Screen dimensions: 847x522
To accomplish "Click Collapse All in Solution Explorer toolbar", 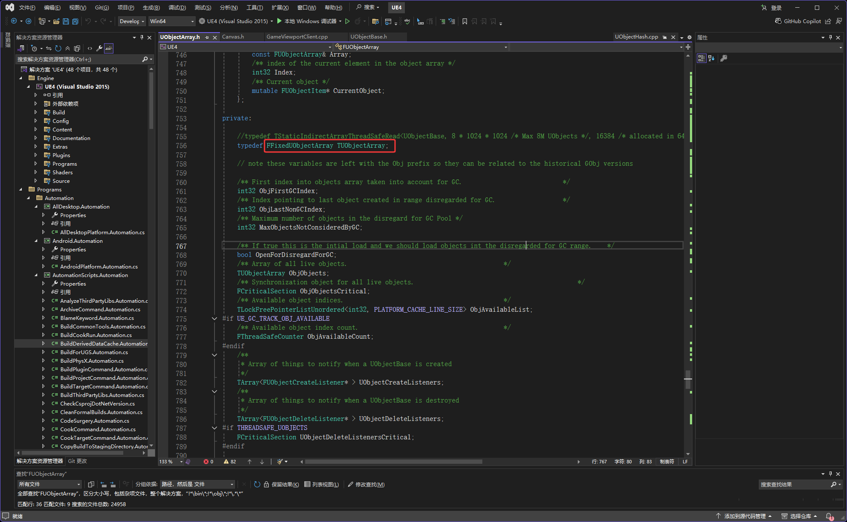I will click(68, 48).
